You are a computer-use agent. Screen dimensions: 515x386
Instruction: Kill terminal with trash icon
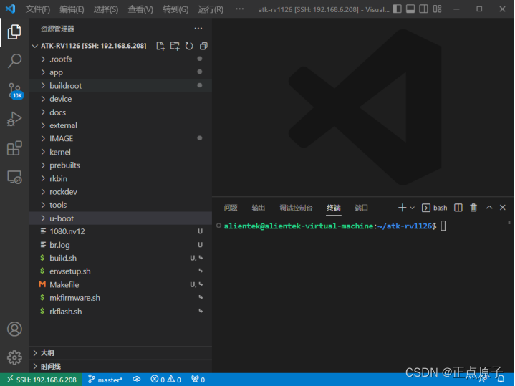pos(473,208)
